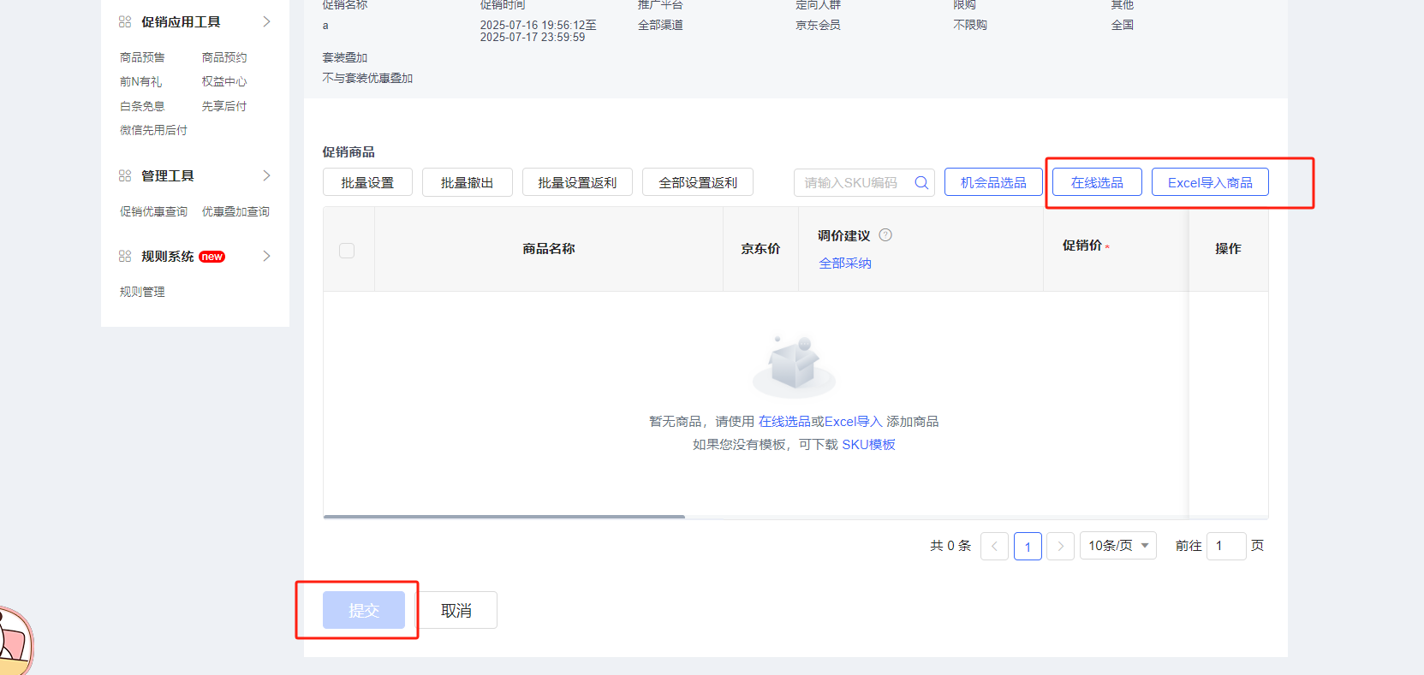Click the 管理工具 grid icon
The height and width of the screenshot is (675, 1424).
[x=125, y=175]
